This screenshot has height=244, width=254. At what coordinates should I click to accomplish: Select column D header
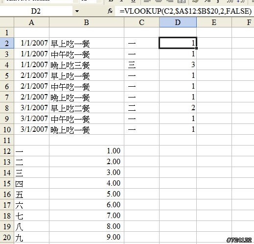tap(178, 22)
